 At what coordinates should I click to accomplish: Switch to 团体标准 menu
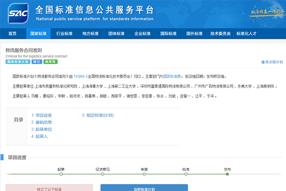pos(116,34)
